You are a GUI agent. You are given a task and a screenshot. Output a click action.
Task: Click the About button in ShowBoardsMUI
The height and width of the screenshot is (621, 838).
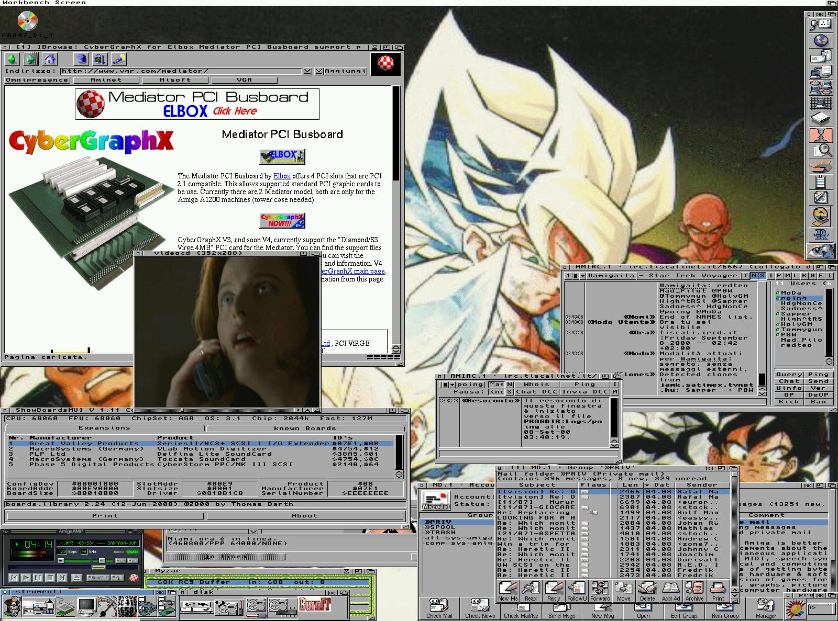[x=305, y=516]
